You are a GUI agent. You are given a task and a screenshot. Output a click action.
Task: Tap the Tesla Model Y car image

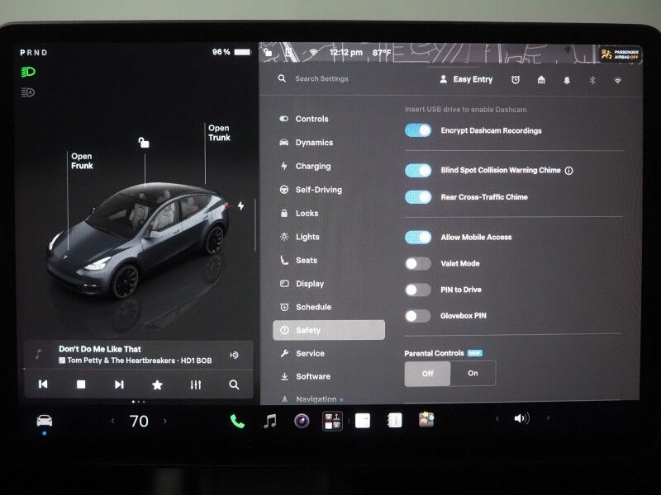coord(138,240)
